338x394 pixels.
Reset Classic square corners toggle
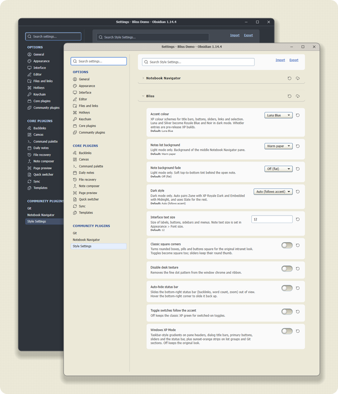298,245
